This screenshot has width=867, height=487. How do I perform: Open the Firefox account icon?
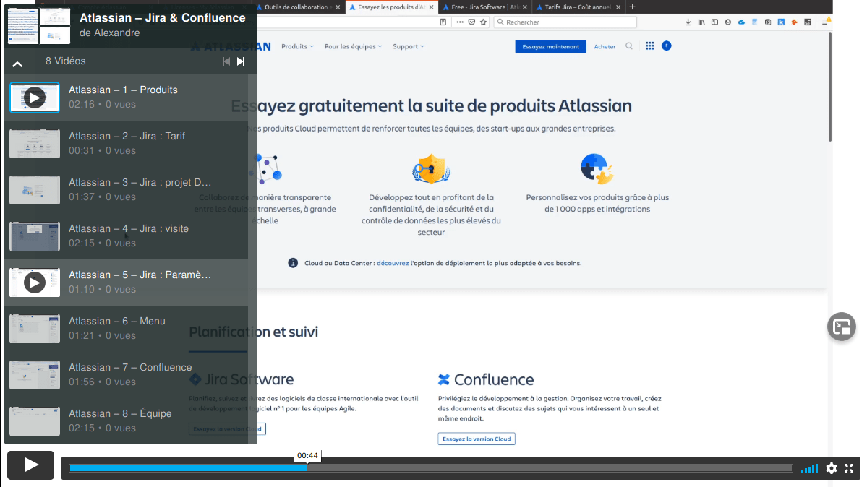coord(727,22)
